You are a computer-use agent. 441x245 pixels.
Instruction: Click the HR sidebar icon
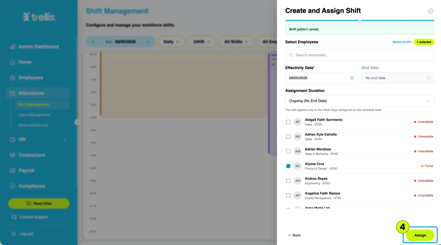click(x=12, y=140)
